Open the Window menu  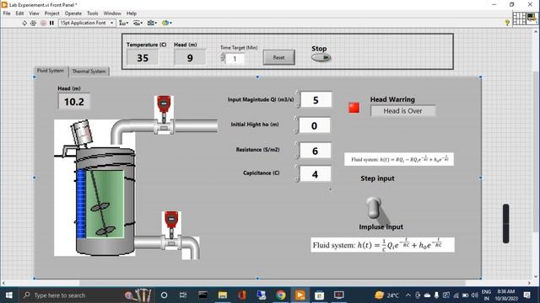(x=112, y=13)
